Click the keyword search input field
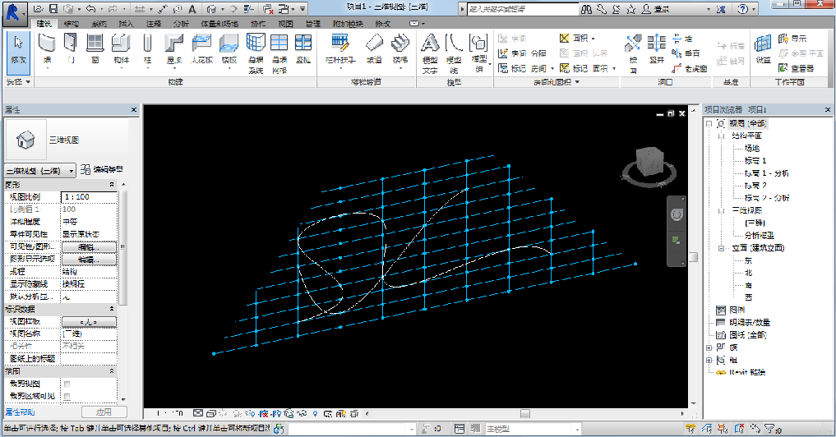The height and width of the screenshot is (437, 836). pyautogui.click(x=520, y=9)
